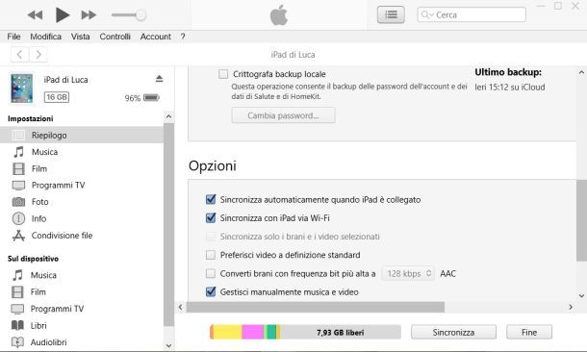Click the horizontal scrollbar left arrow
Viewport: 587px width, 352px height.
(181, 307)
